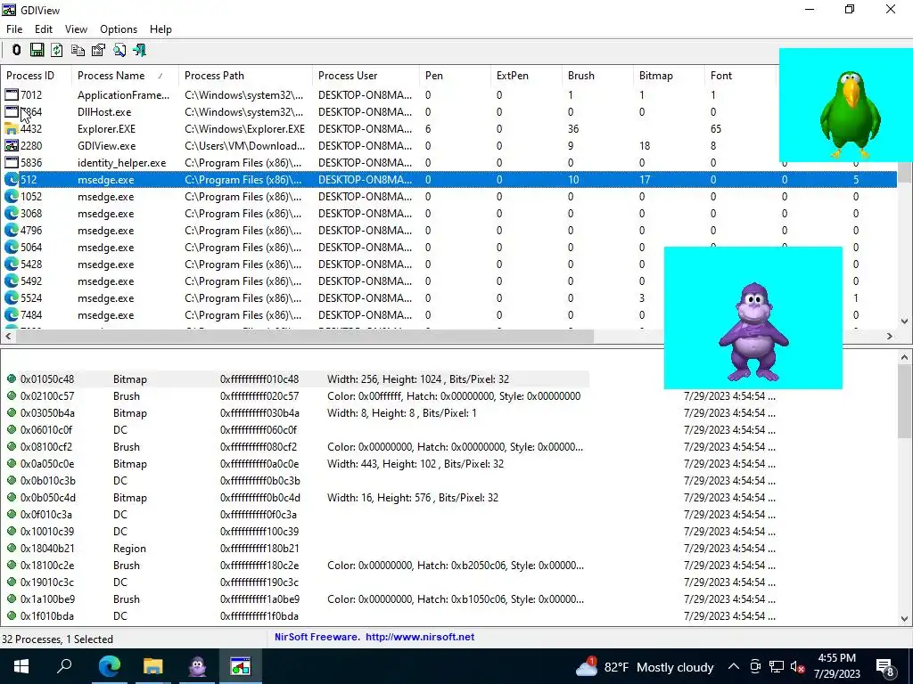
Task: Click the Exit door toolbar icon
Action: 140,50
